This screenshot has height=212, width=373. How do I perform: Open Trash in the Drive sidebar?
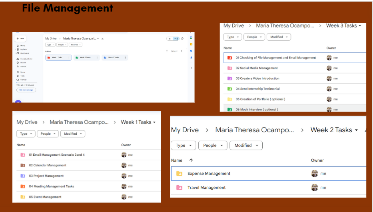click(x=21, y=76)
